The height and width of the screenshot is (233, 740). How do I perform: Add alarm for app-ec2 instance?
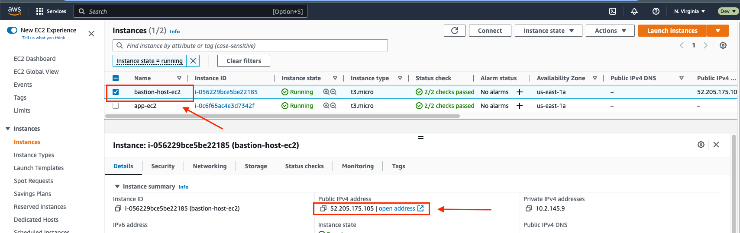tap(520, 106)
